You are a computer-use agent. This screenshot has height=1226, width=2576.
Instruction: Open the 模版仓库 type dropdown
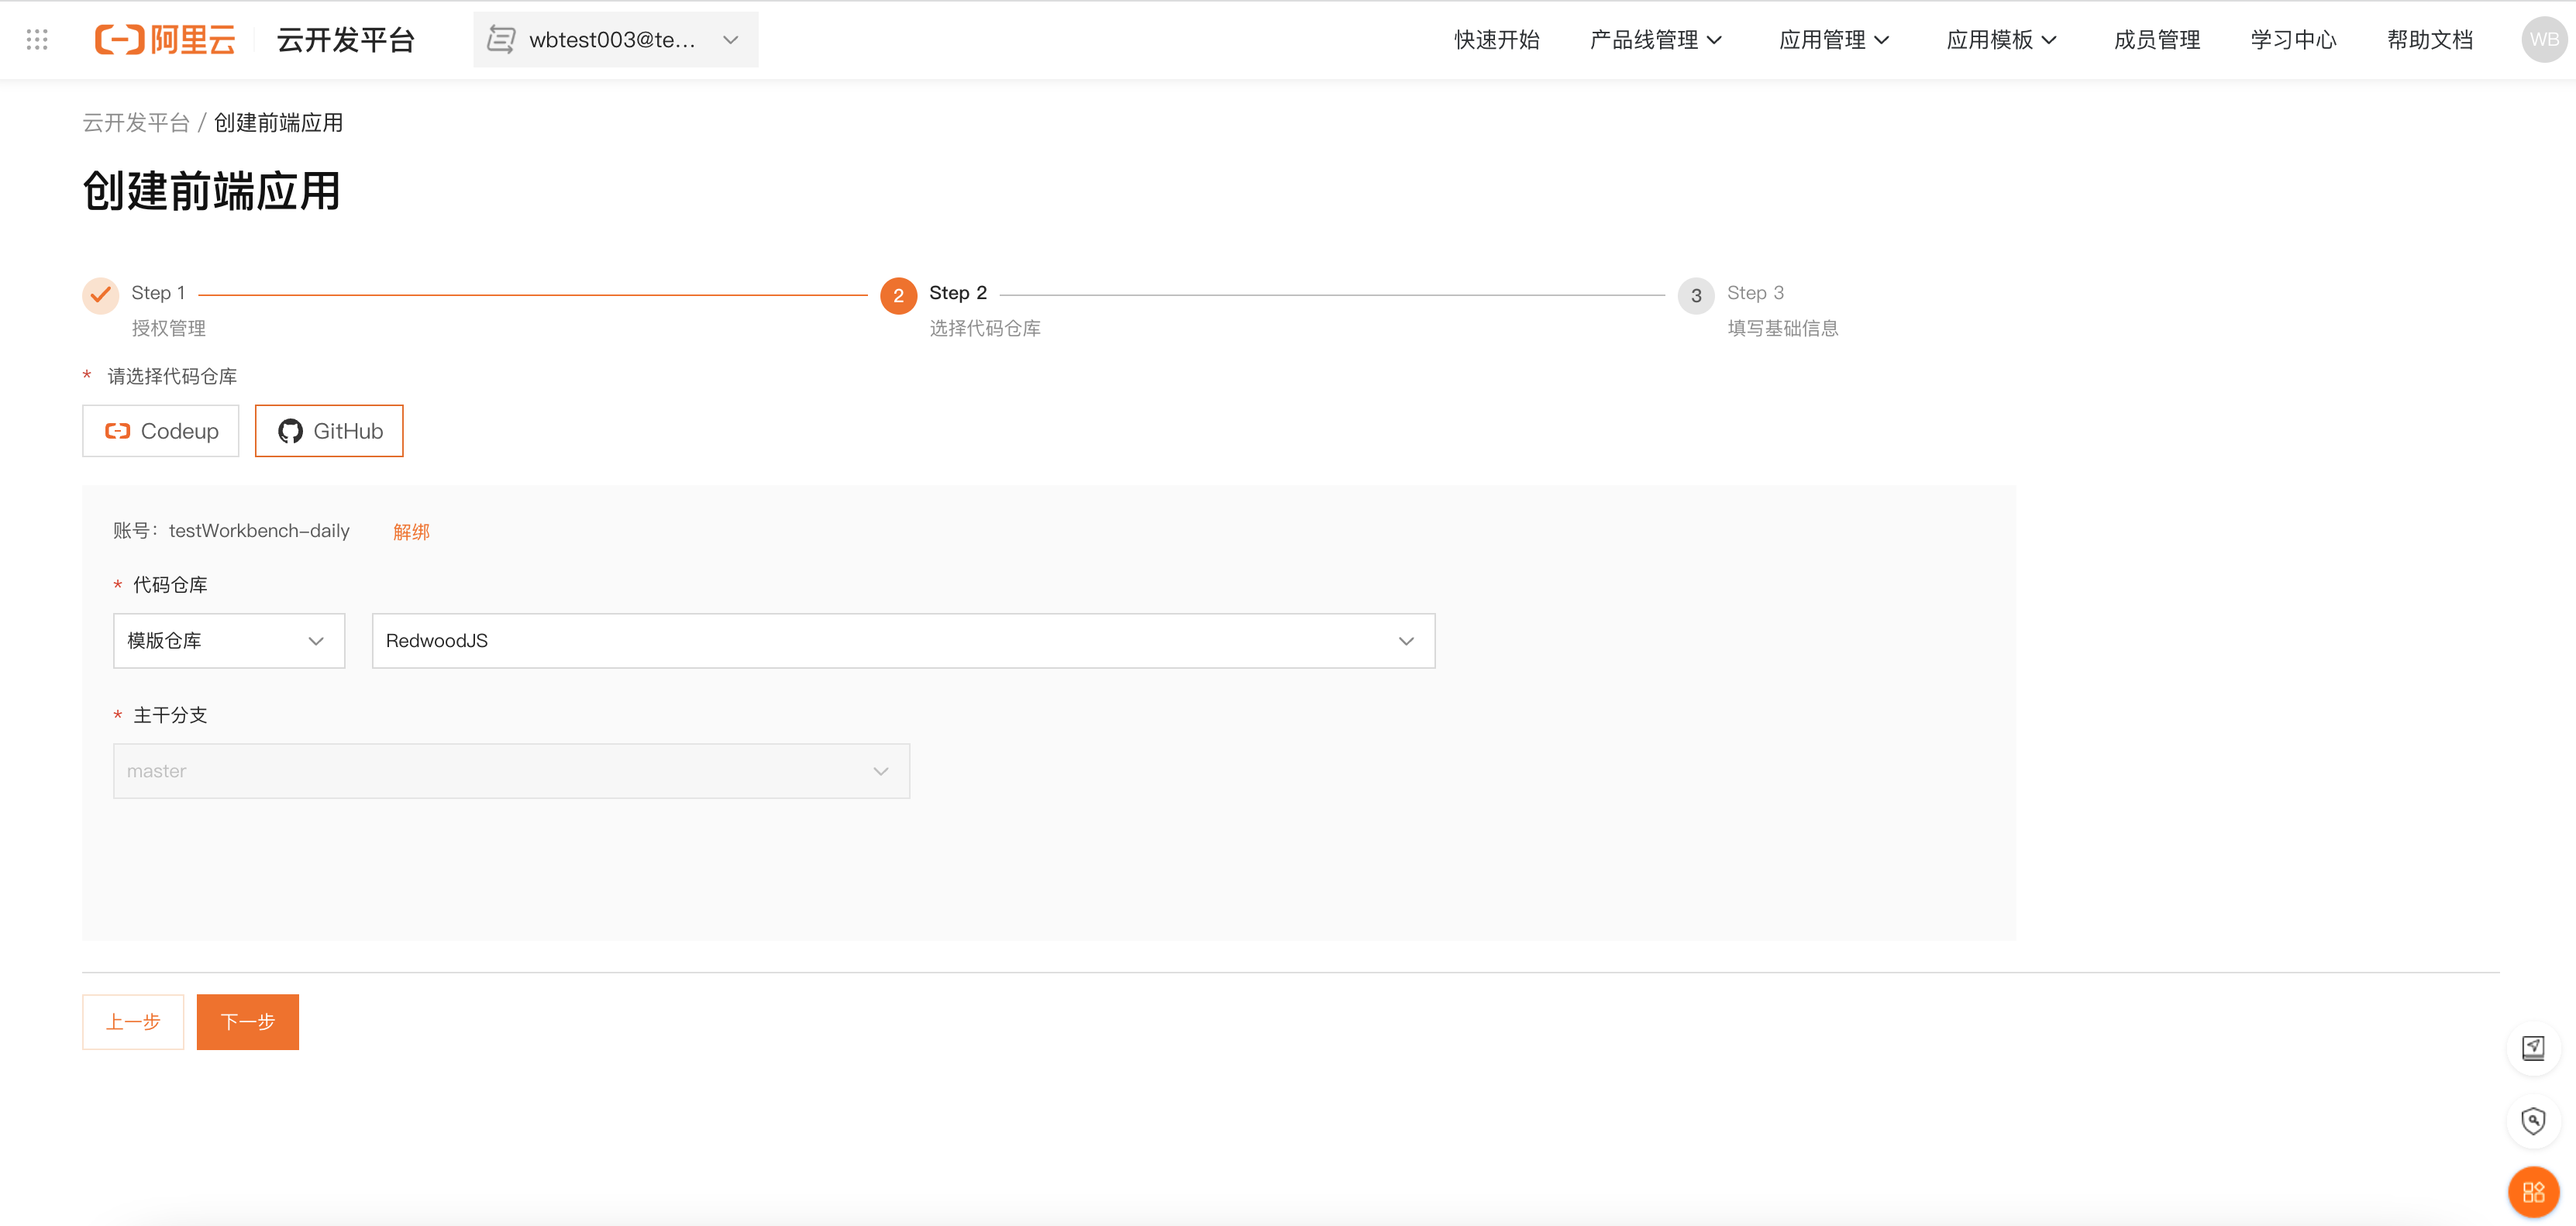(x=229, y=641)
